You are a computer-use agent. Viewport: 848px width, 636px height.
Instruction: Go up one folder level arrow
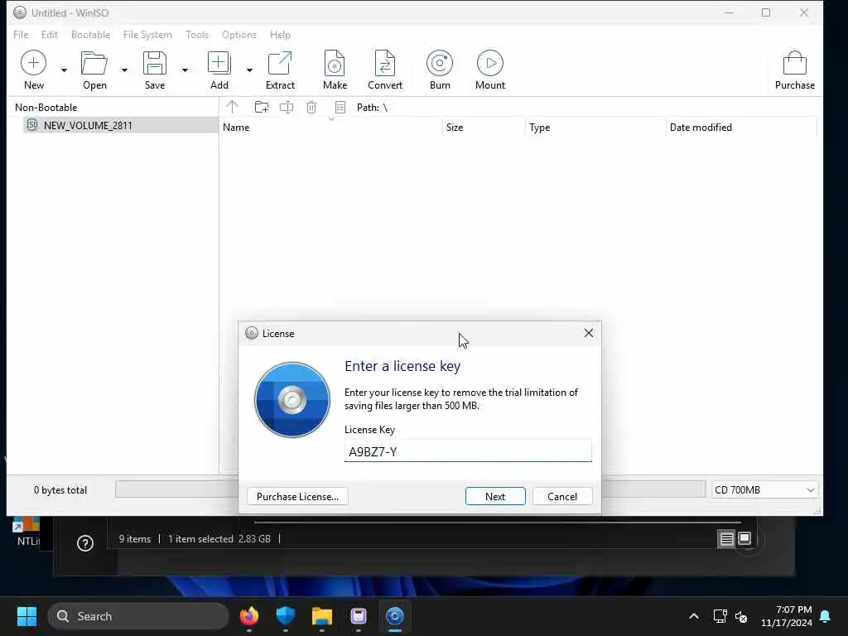point(232,107)
